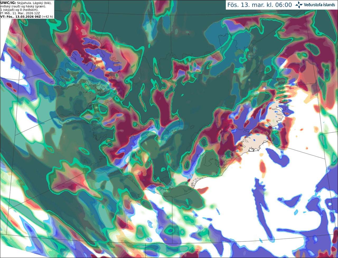Click the "Fös. 13. mar. kl. 06:00" date header
This screenshot has height=258, width=338.
pos(260,5)
